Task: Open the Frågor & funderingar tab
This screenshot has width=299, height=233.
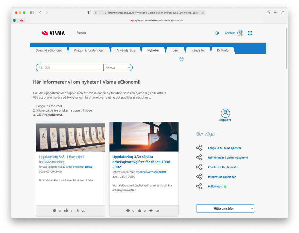Action: point(89,50)
